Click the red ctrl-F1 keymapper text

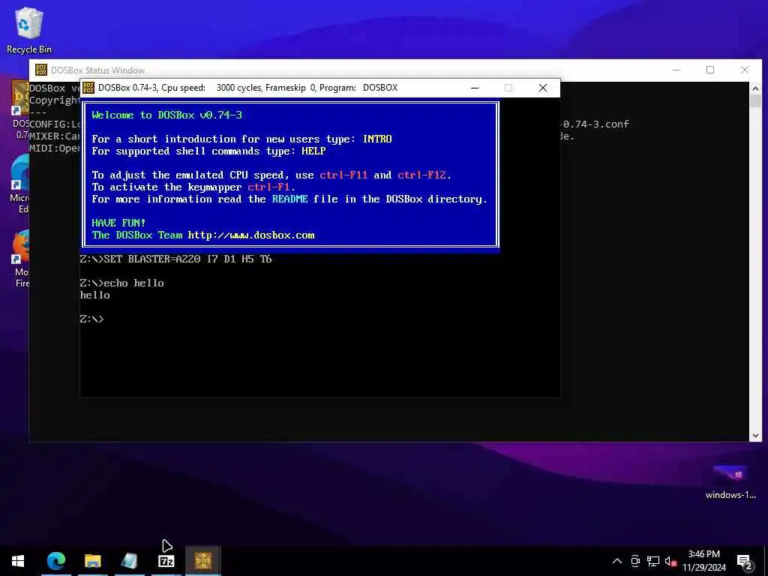coord(269,187)
